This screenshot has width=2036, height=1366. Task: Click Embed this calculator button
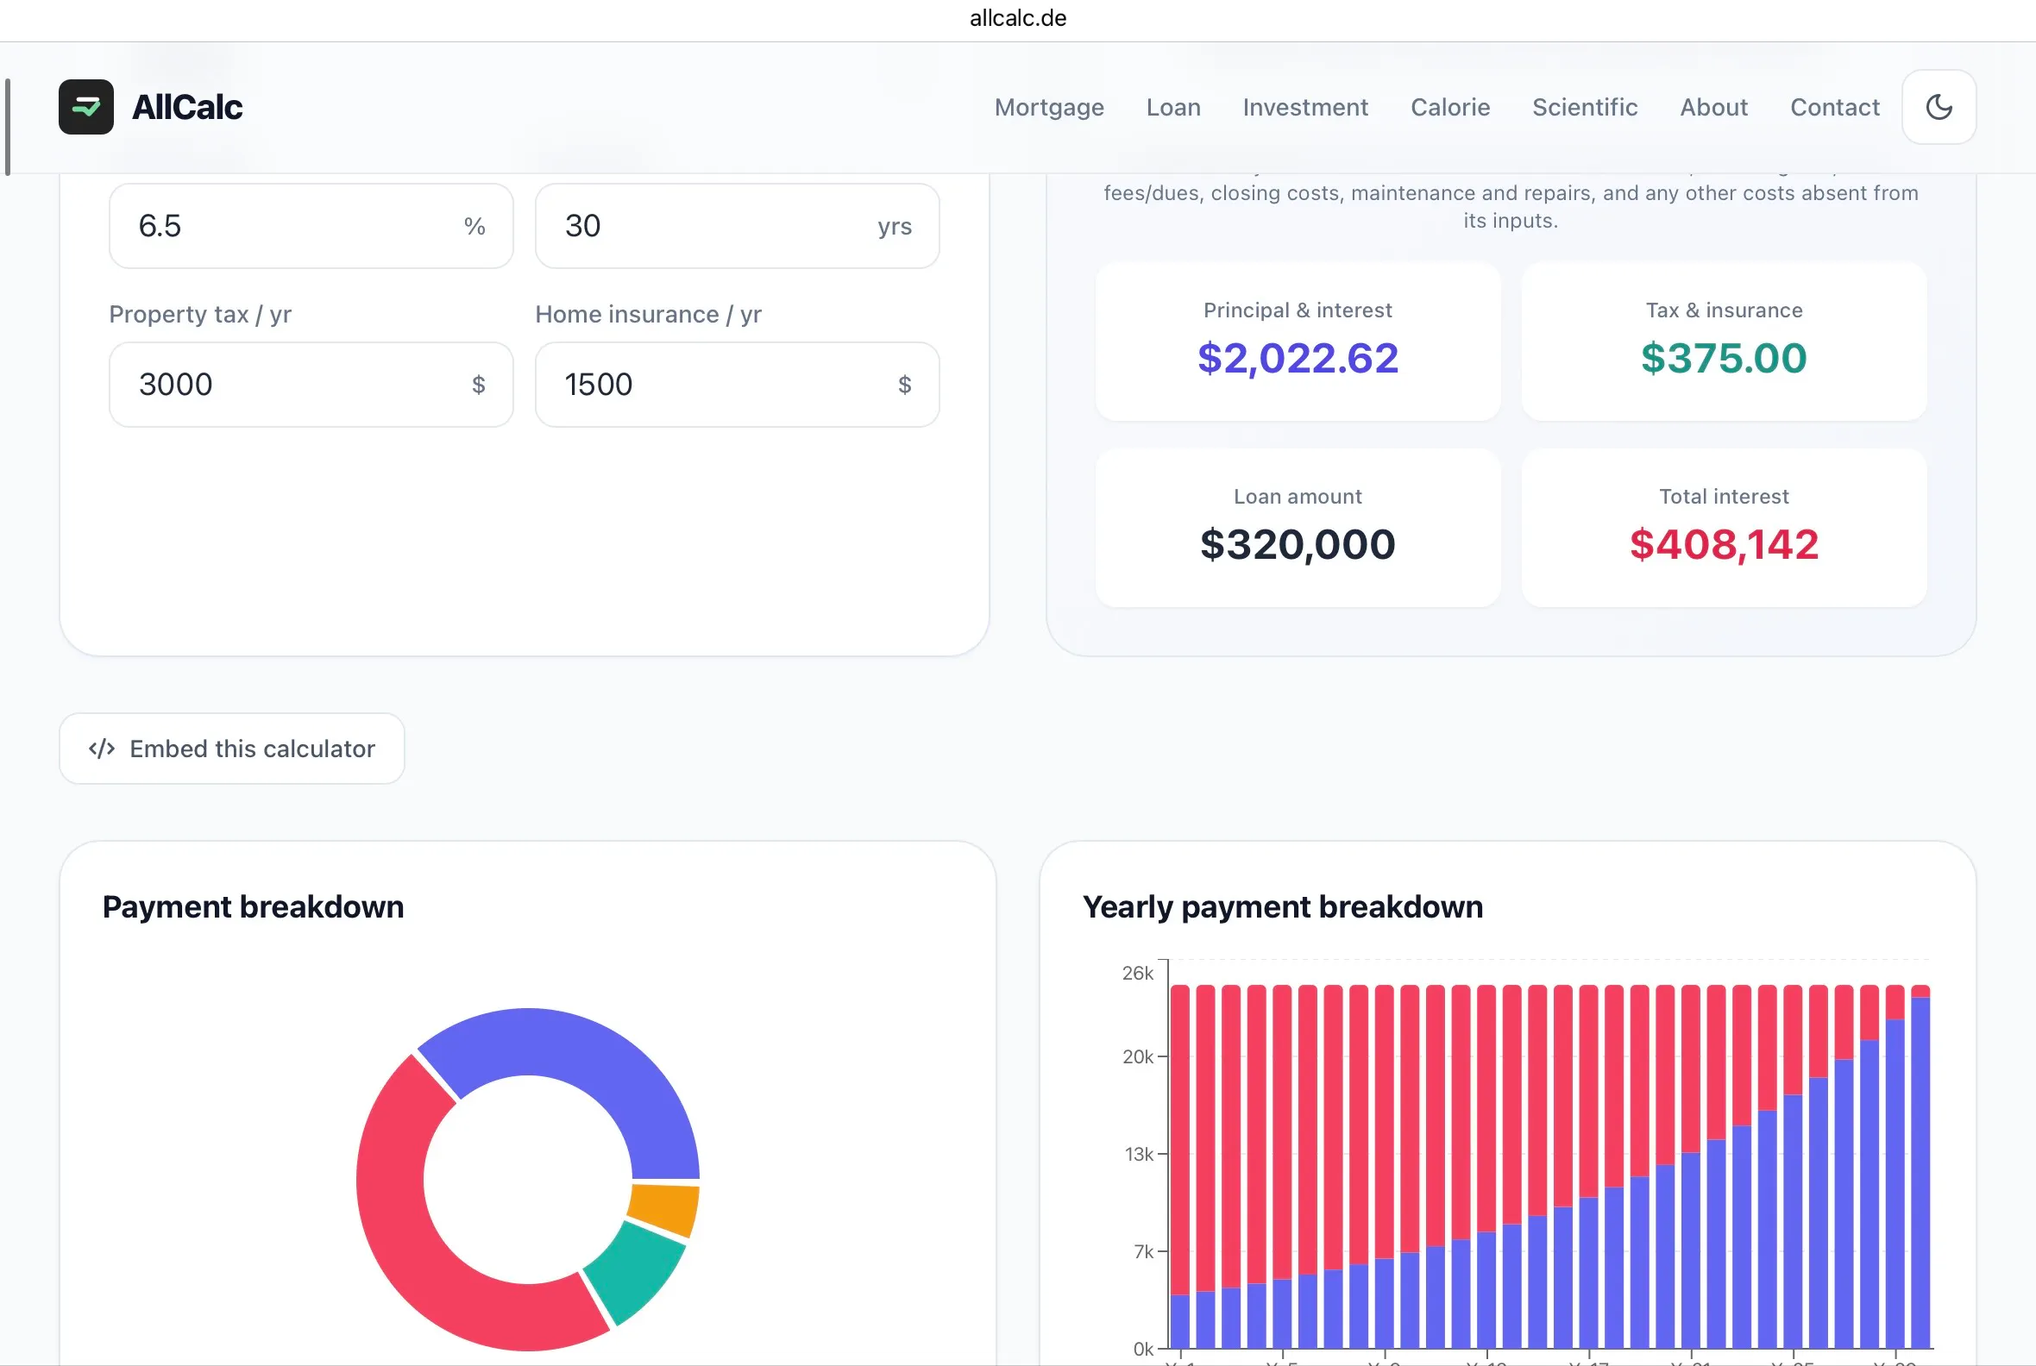point(232,749)
